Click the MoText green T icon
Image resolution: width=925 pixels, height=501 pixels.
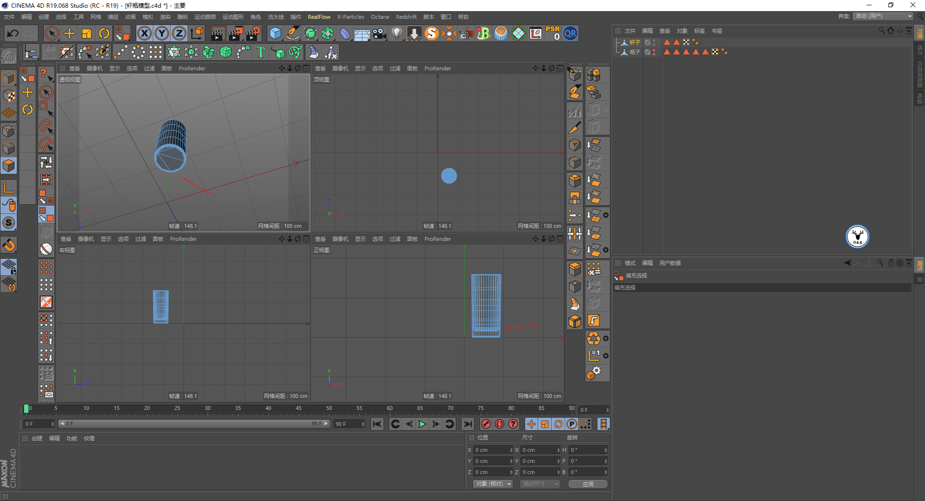(261, 52)
